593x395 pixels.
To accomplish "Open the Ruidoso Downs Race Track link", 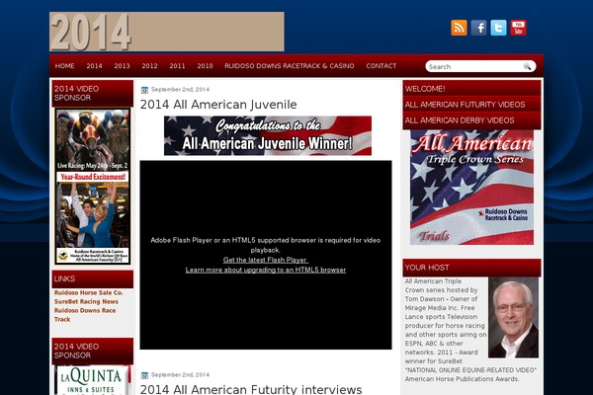I will (x=85, y=315).
